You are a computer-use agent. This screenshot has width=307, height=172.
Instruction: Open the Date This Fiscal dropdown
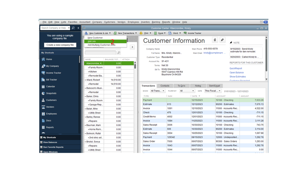click(x=213, y=91)
